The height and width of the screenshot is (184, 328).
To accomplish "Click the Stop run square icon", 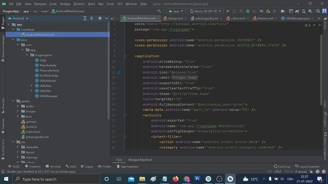I will tap(275, 11).
